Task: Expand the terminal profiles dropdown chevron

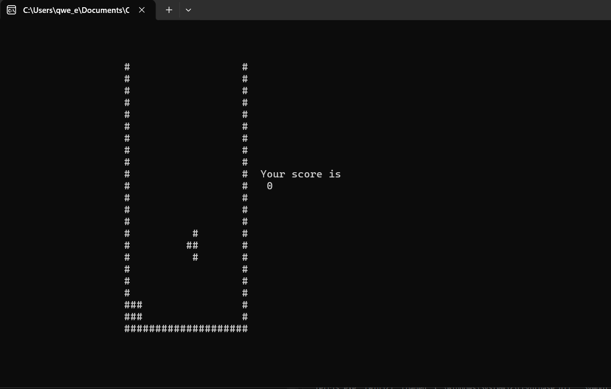Action: (188, 10)
